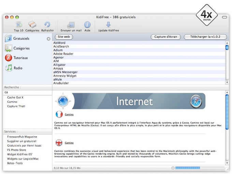Select Amnesty Widget in the list
This screenshot has width=232, height=175.
139,76
